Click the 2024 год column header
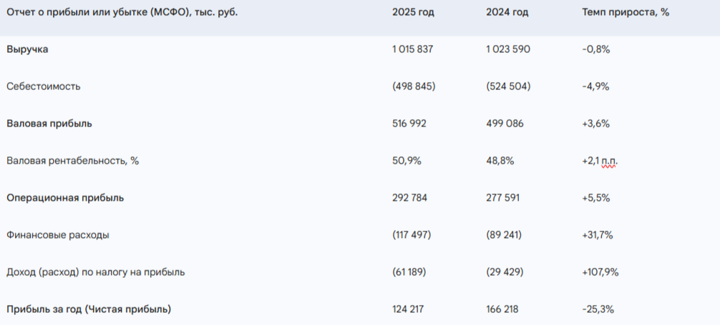720x325 pixels. [507, 12]
